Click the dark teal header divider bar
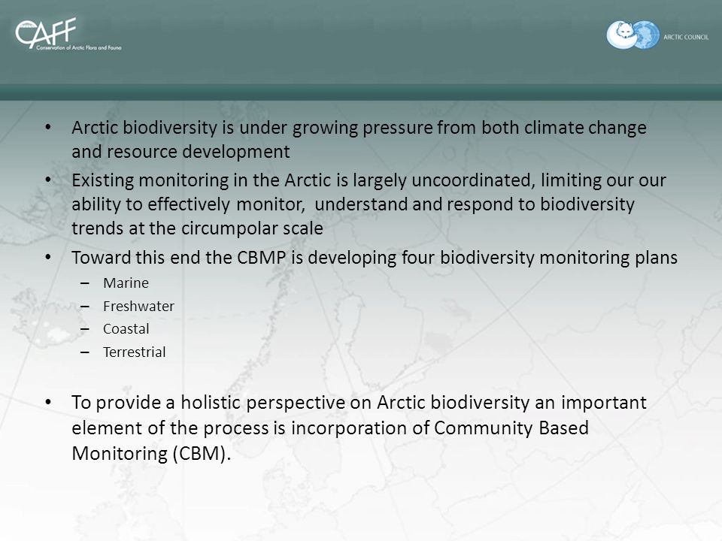 pos(361,92)
